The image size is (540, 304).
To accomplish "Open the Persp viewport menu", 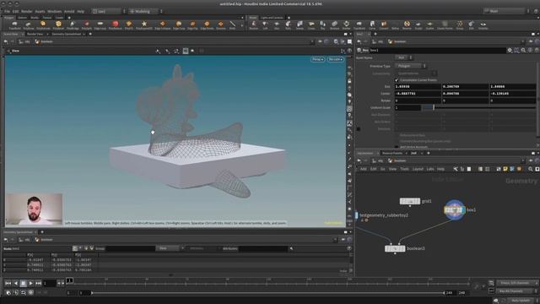I will 317,59.
